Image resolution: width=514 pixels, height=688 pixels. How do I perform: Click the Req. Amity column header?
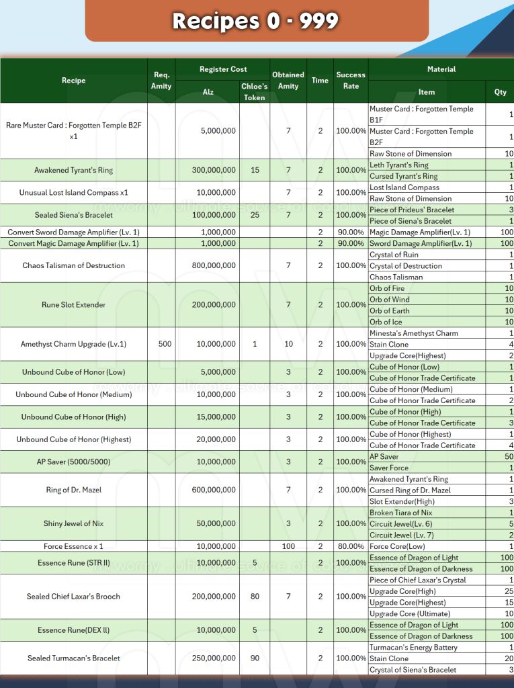(161, 81)
